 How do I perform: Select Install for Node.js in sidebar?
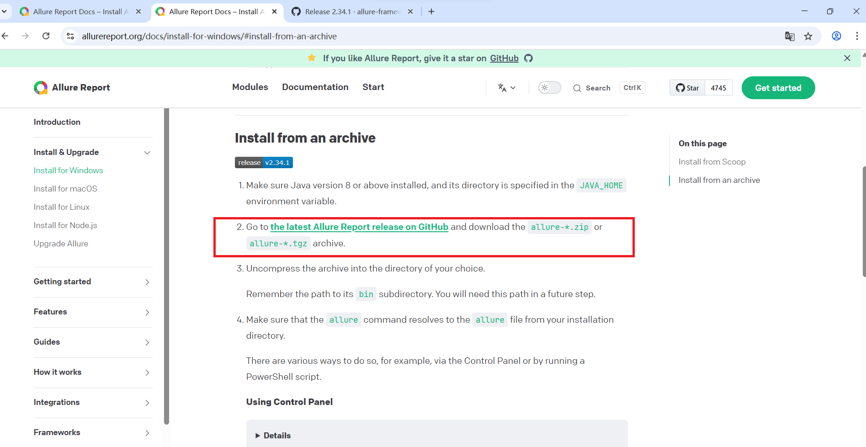[x=65, y=225]
